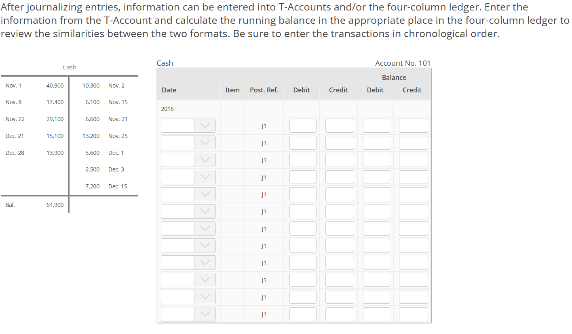572x334 pixels.
Task: Click the 10,300 credit amount in the T-account
Action: [x=91, y=86]
